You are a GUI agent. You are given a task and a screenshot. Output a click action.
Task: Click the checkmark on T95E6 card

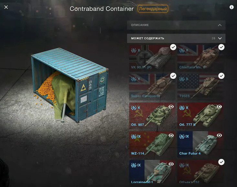point(221,76)
